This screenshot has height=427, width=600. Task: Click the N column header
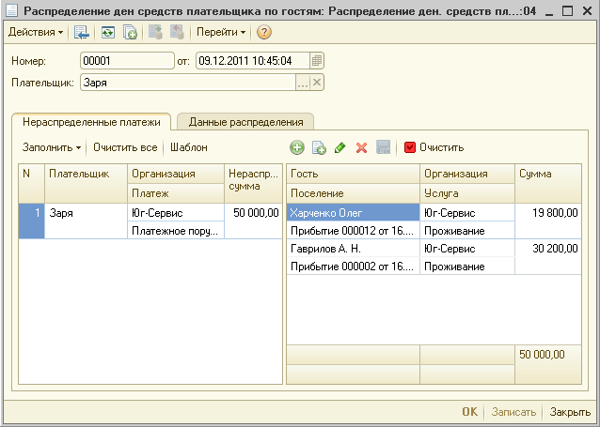(32, 183)
